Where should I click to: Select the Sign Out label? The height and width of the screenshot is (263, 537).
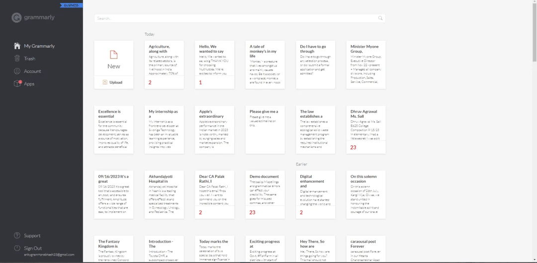click(33, 248)
